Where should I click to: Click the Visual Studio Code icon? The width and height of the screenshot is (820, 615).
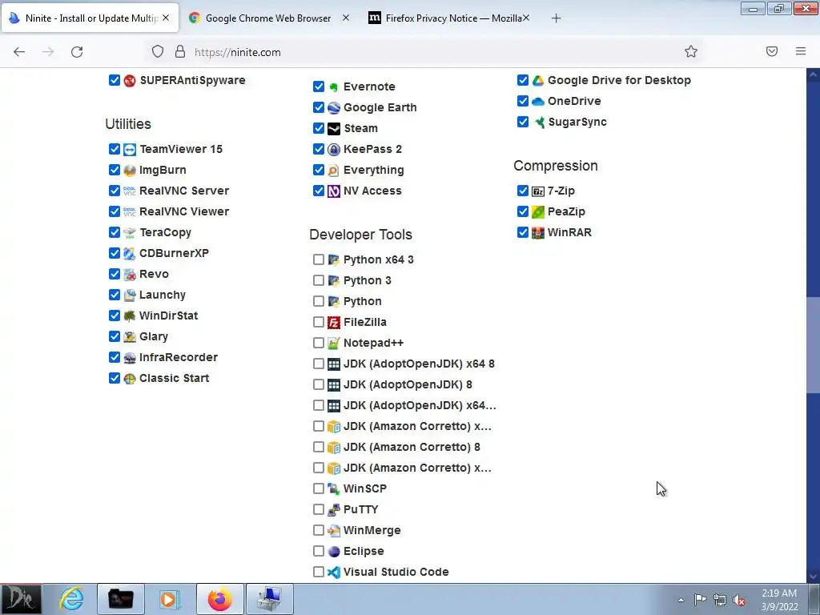[x=334, y=572]
